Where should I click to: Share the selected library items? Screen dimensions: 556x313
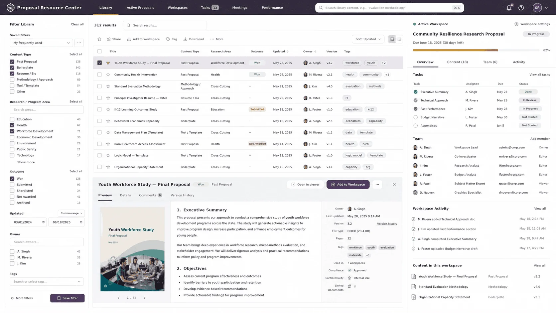coord(114,39)
